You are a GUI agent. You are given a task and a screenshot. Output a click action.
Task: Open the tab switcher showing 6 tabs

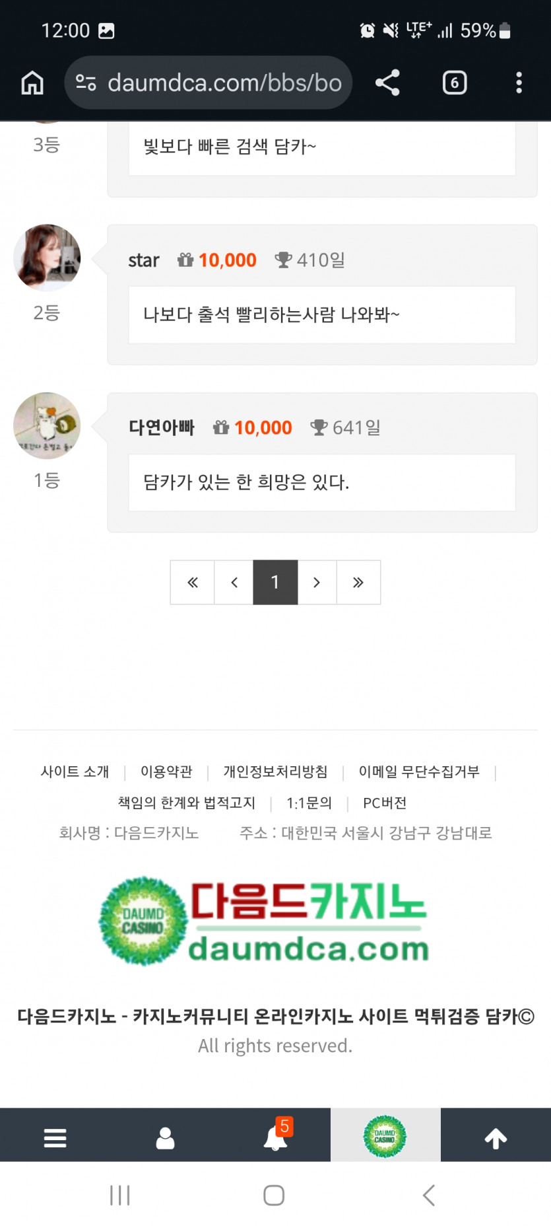click(x=454, y=82)
